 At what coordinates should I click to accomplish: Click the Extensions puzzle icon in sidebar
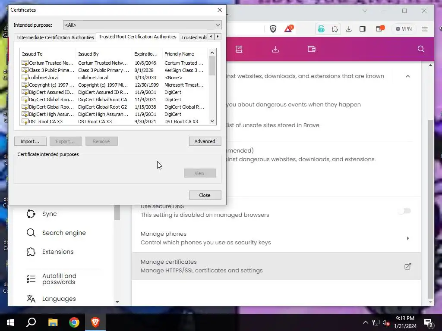(x=31, y=252)
